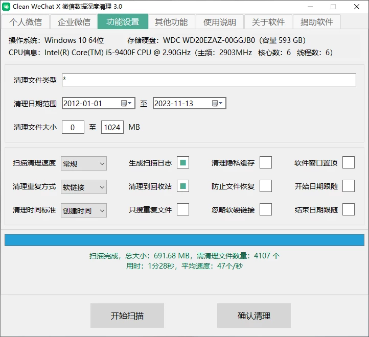
Task: Enable 软件窗口置顶 checkbox
Action: pyautogui.click(x=348, y=163)
